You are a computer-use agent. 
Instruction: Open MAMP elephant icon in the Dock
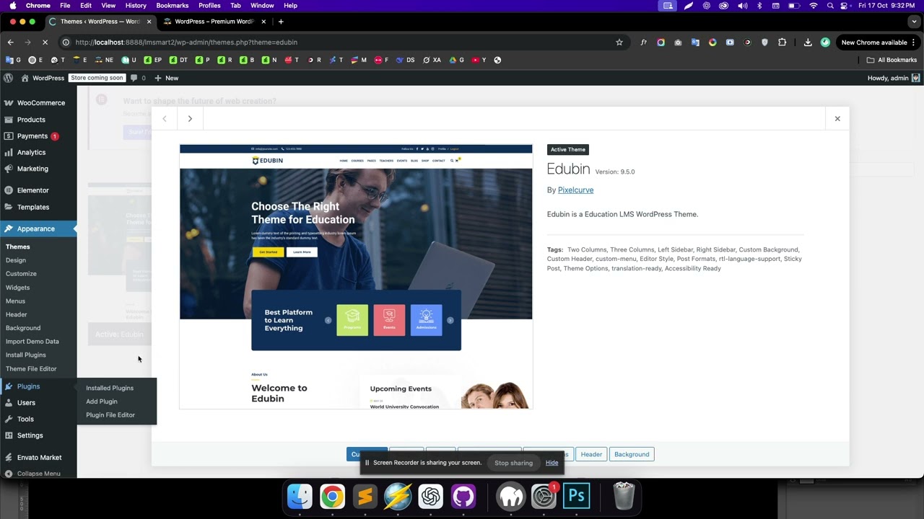point(511,496)
